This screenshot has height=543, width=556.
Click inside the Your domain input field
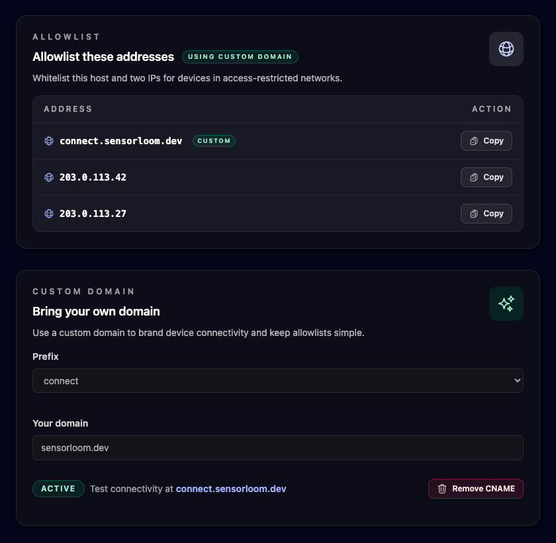278,448
